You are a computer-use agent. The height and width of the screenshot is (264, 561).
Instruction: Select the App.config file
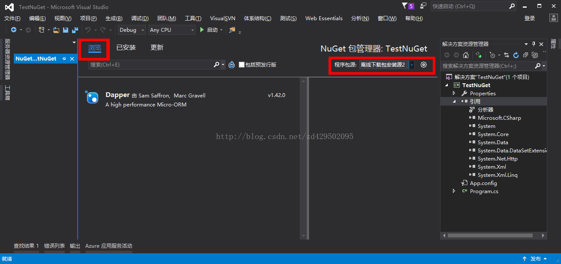coord(483,183)
